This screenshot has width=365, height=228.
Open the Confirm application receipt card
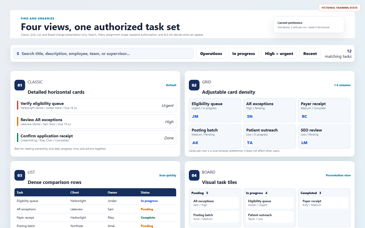tap(95, 138)
